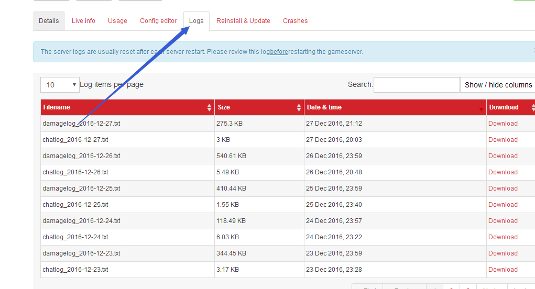This screenshot has height=289, width=535.
Task: Download chatlog_2016-12-26.txt
Action: coord(503,172)
